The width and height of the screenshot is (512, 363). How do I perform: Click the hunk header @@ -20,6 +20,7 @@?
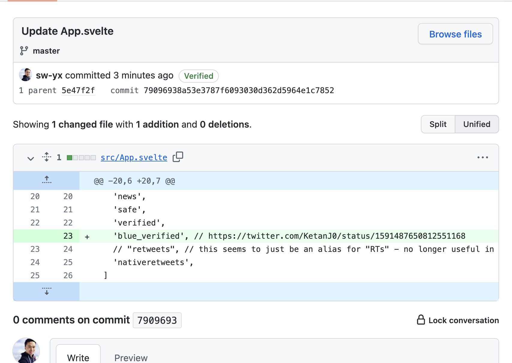[135, 181]
